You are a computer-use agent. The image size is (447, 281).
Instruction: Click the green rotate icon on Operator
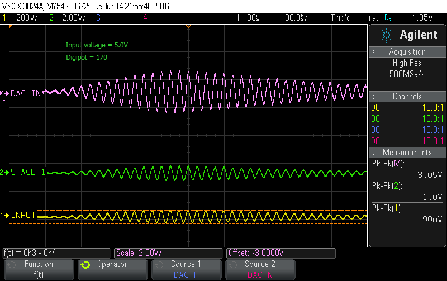coord(85,265)
